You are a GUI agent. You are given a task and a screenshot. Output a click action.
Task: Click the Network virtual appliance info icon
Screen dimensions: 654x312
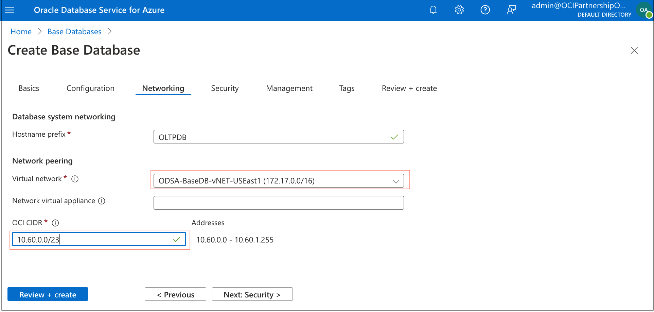[101, 201]
